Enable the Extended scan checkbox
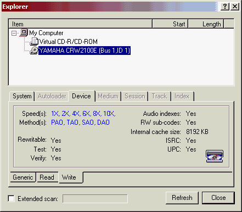Image resolution: width=242 pixels, height=212 pixels. [12, 199]
